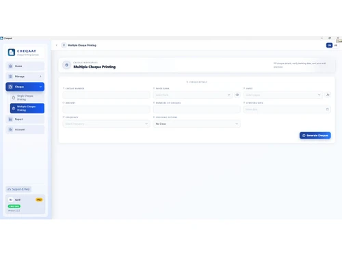Click the Cheqaat logo icon
The width and height of the screenshot is (342, 256).
pyautogui.click(x=12, y=53)
